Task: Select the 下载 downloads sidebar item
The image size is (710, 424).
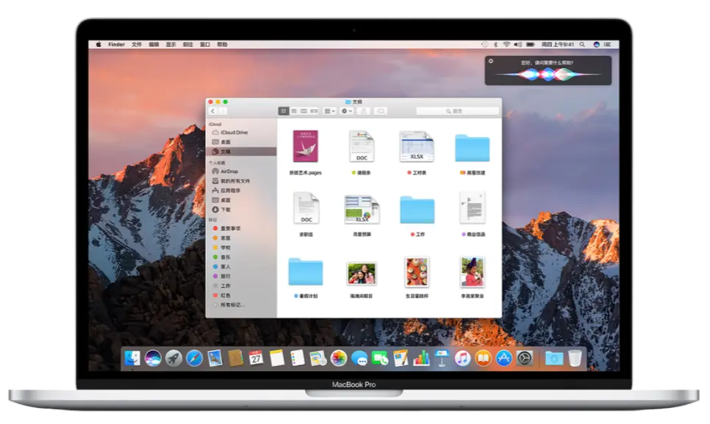Action: pyautogui.click(x=226, y=209)
